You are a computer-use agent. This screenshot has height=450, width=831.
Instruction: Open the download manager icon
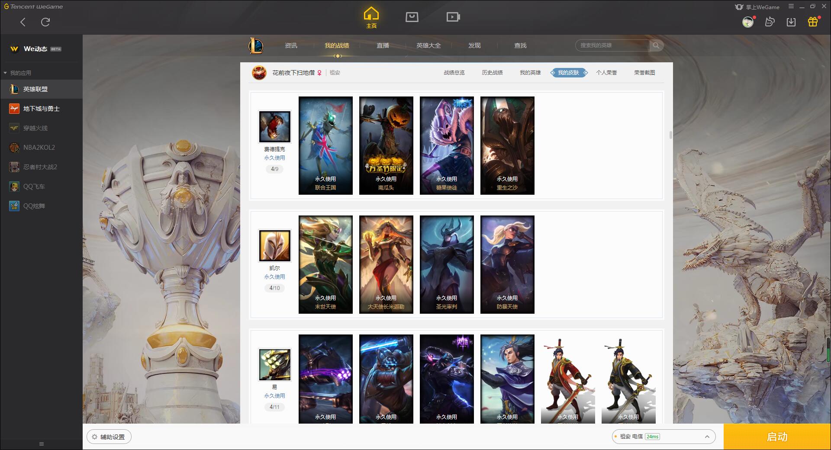(x=791, y=22)
